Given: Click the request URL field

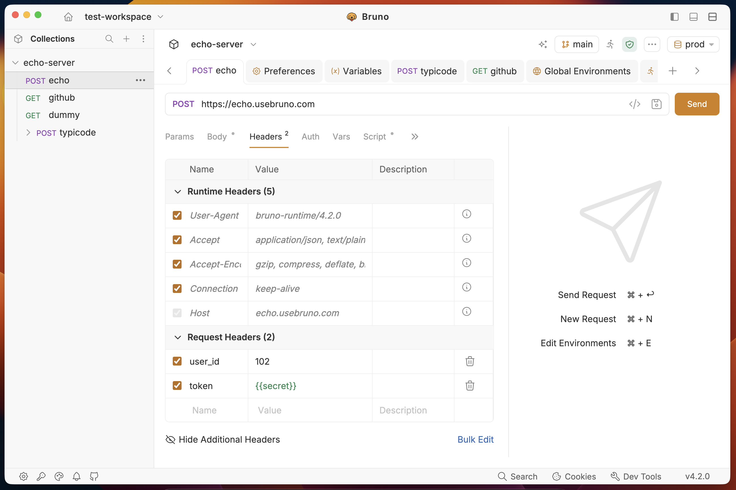Looking at the screenshot, I should pos(411,104).
